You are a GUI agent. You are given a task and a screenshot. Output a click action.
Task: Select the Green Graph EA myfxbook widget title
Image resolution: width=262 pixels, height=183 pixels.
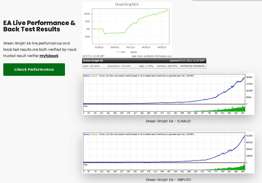pos(93,61)
